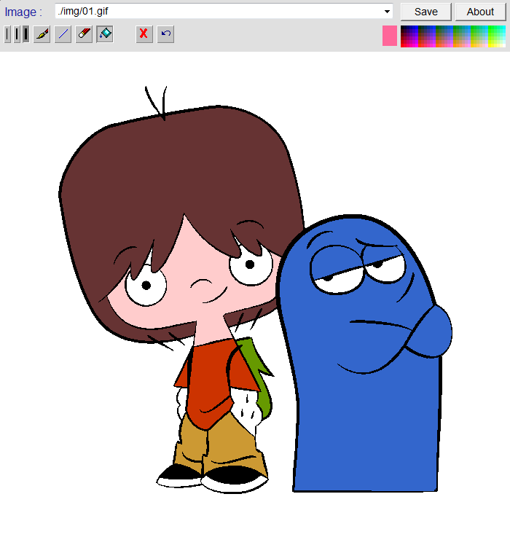Click the current pink color swatch
The height and width of the screenshot is (537, 510).
pos(390,36)
